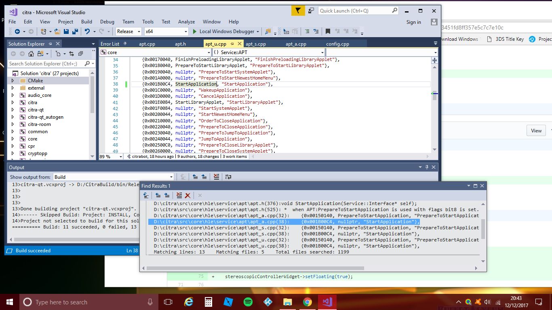Switch to the apt_s.cpp tab

pyautogui.click(x=255, y=44)
